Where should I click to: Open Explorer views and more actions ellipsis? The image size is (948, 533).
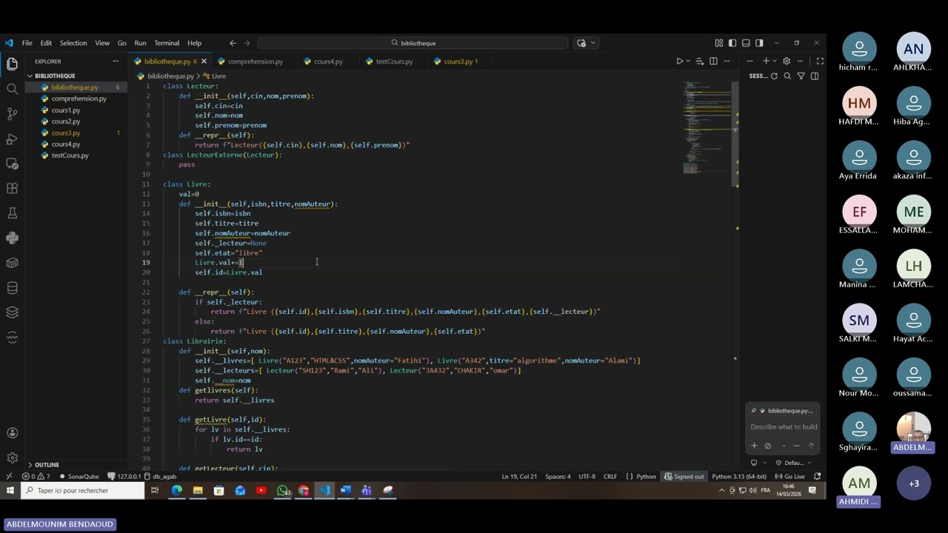tap(116, 61)
